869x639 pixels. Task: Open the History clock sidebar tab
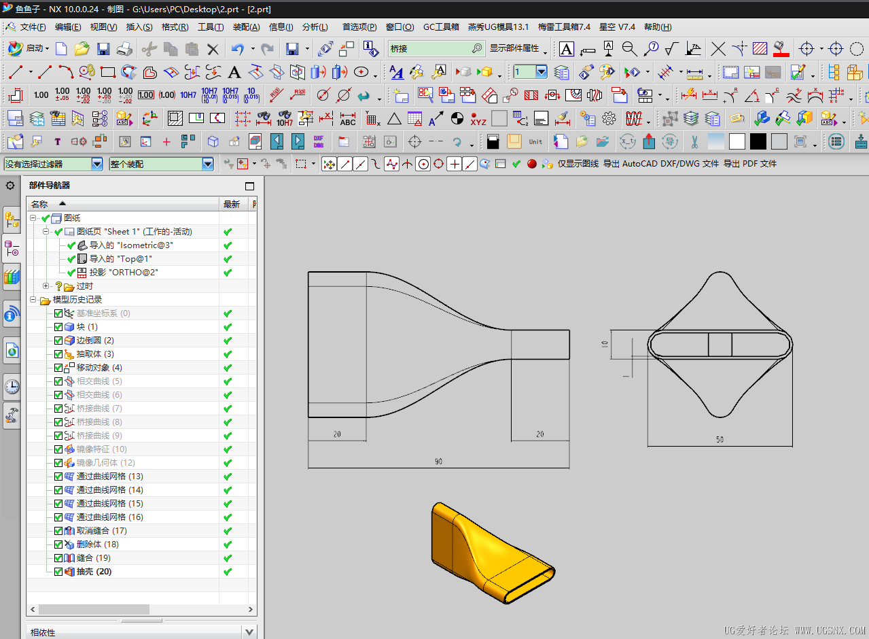[12, 387]
